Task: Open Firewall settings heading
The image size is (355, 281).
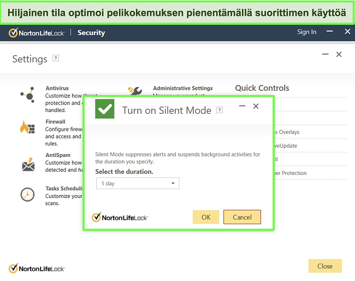Action: [56, 122]
